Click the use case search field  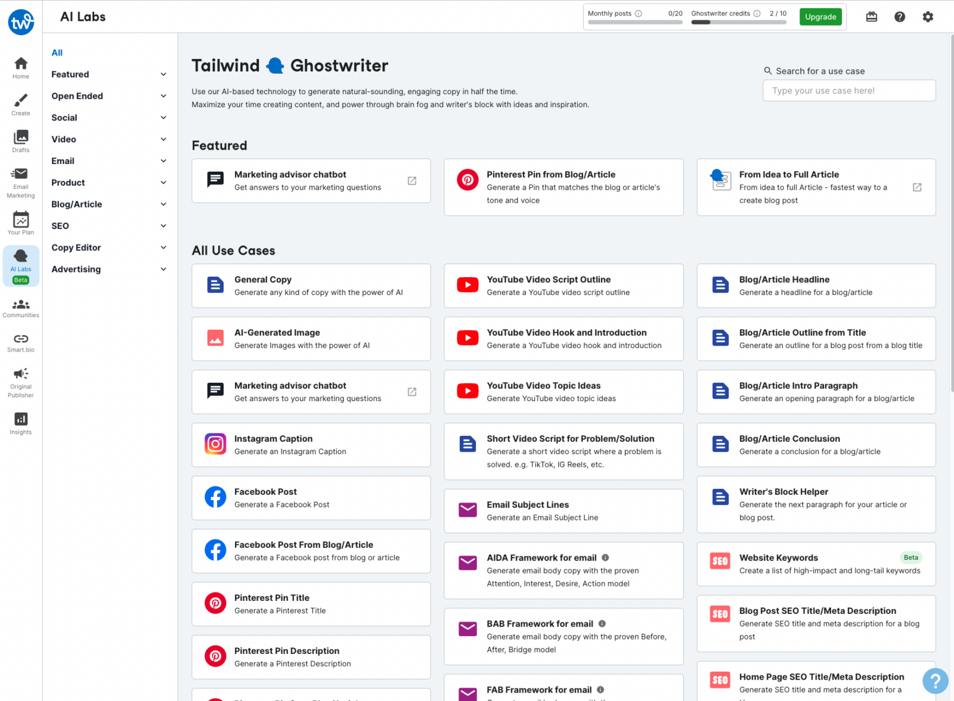pos(849,91)
